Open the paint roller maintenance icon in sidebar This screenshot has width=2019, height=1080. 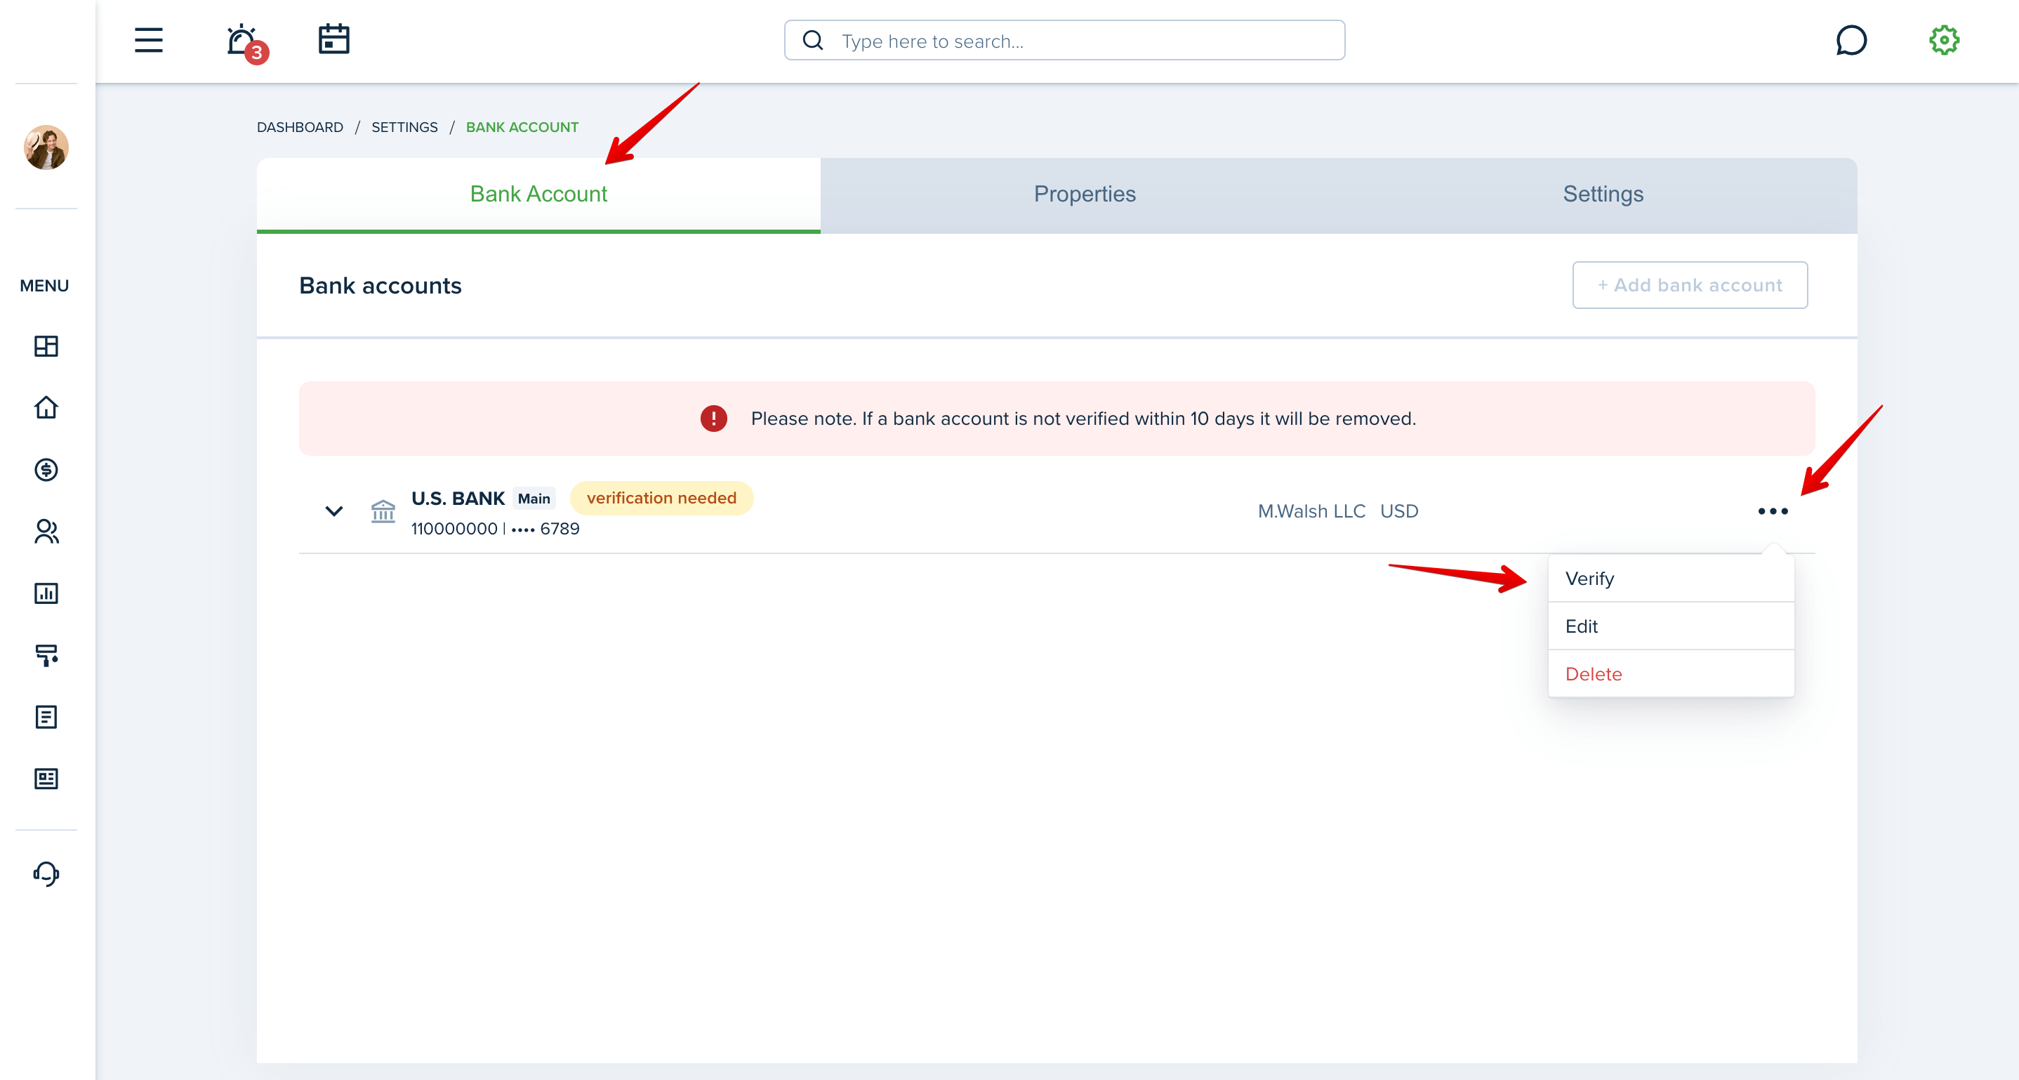[x=46, y=655]
